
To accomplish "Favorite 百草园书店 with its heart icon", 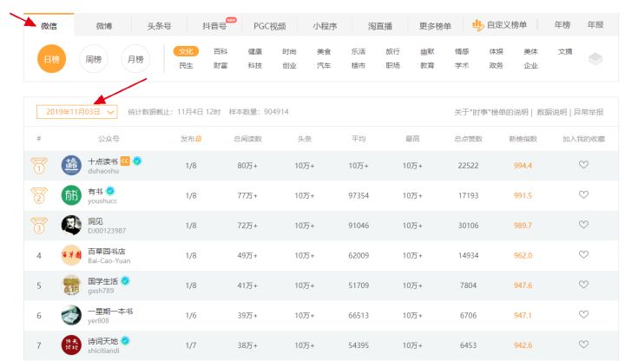I will click(583, 254).
